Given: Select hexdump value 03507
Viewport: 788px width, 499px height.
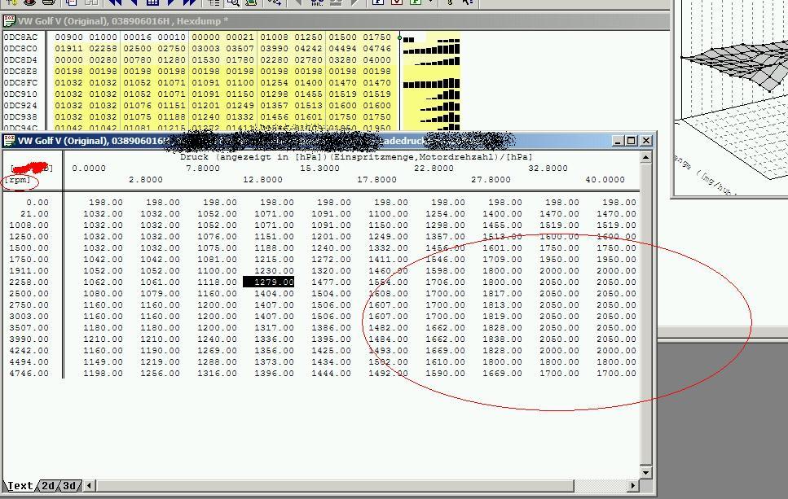Looking at the screenshot, I should tap(240, 49).
